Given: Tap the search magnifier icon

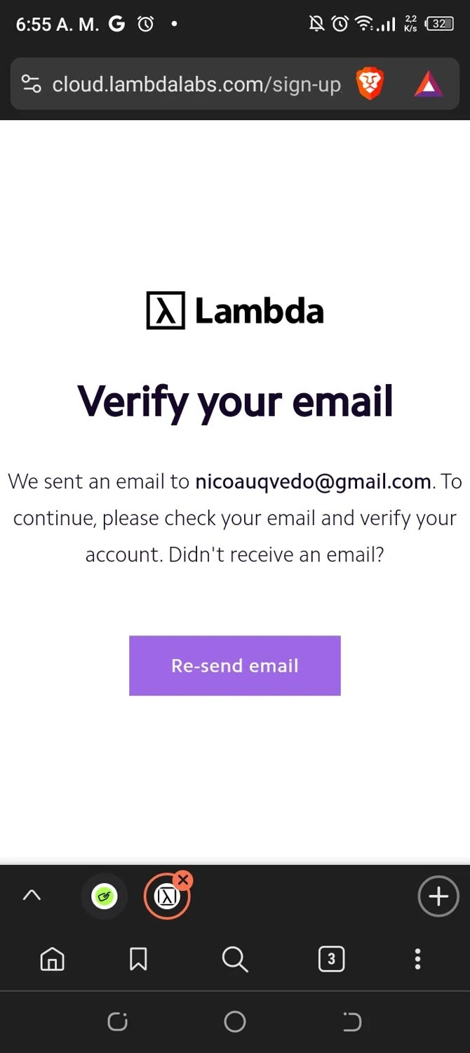Looking at the screenshot, I should point(235,959).
